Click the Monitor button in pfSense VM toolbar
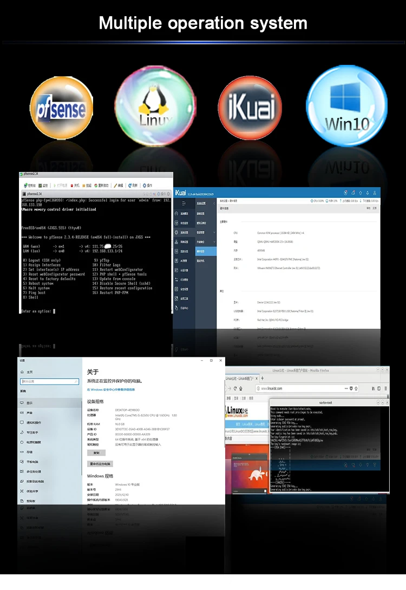406x590 pixels. (43, 185)
